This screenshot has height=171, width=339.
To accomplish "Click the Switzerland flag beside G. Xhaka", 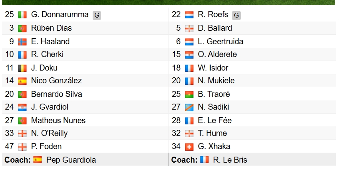I will pos(189,147).
